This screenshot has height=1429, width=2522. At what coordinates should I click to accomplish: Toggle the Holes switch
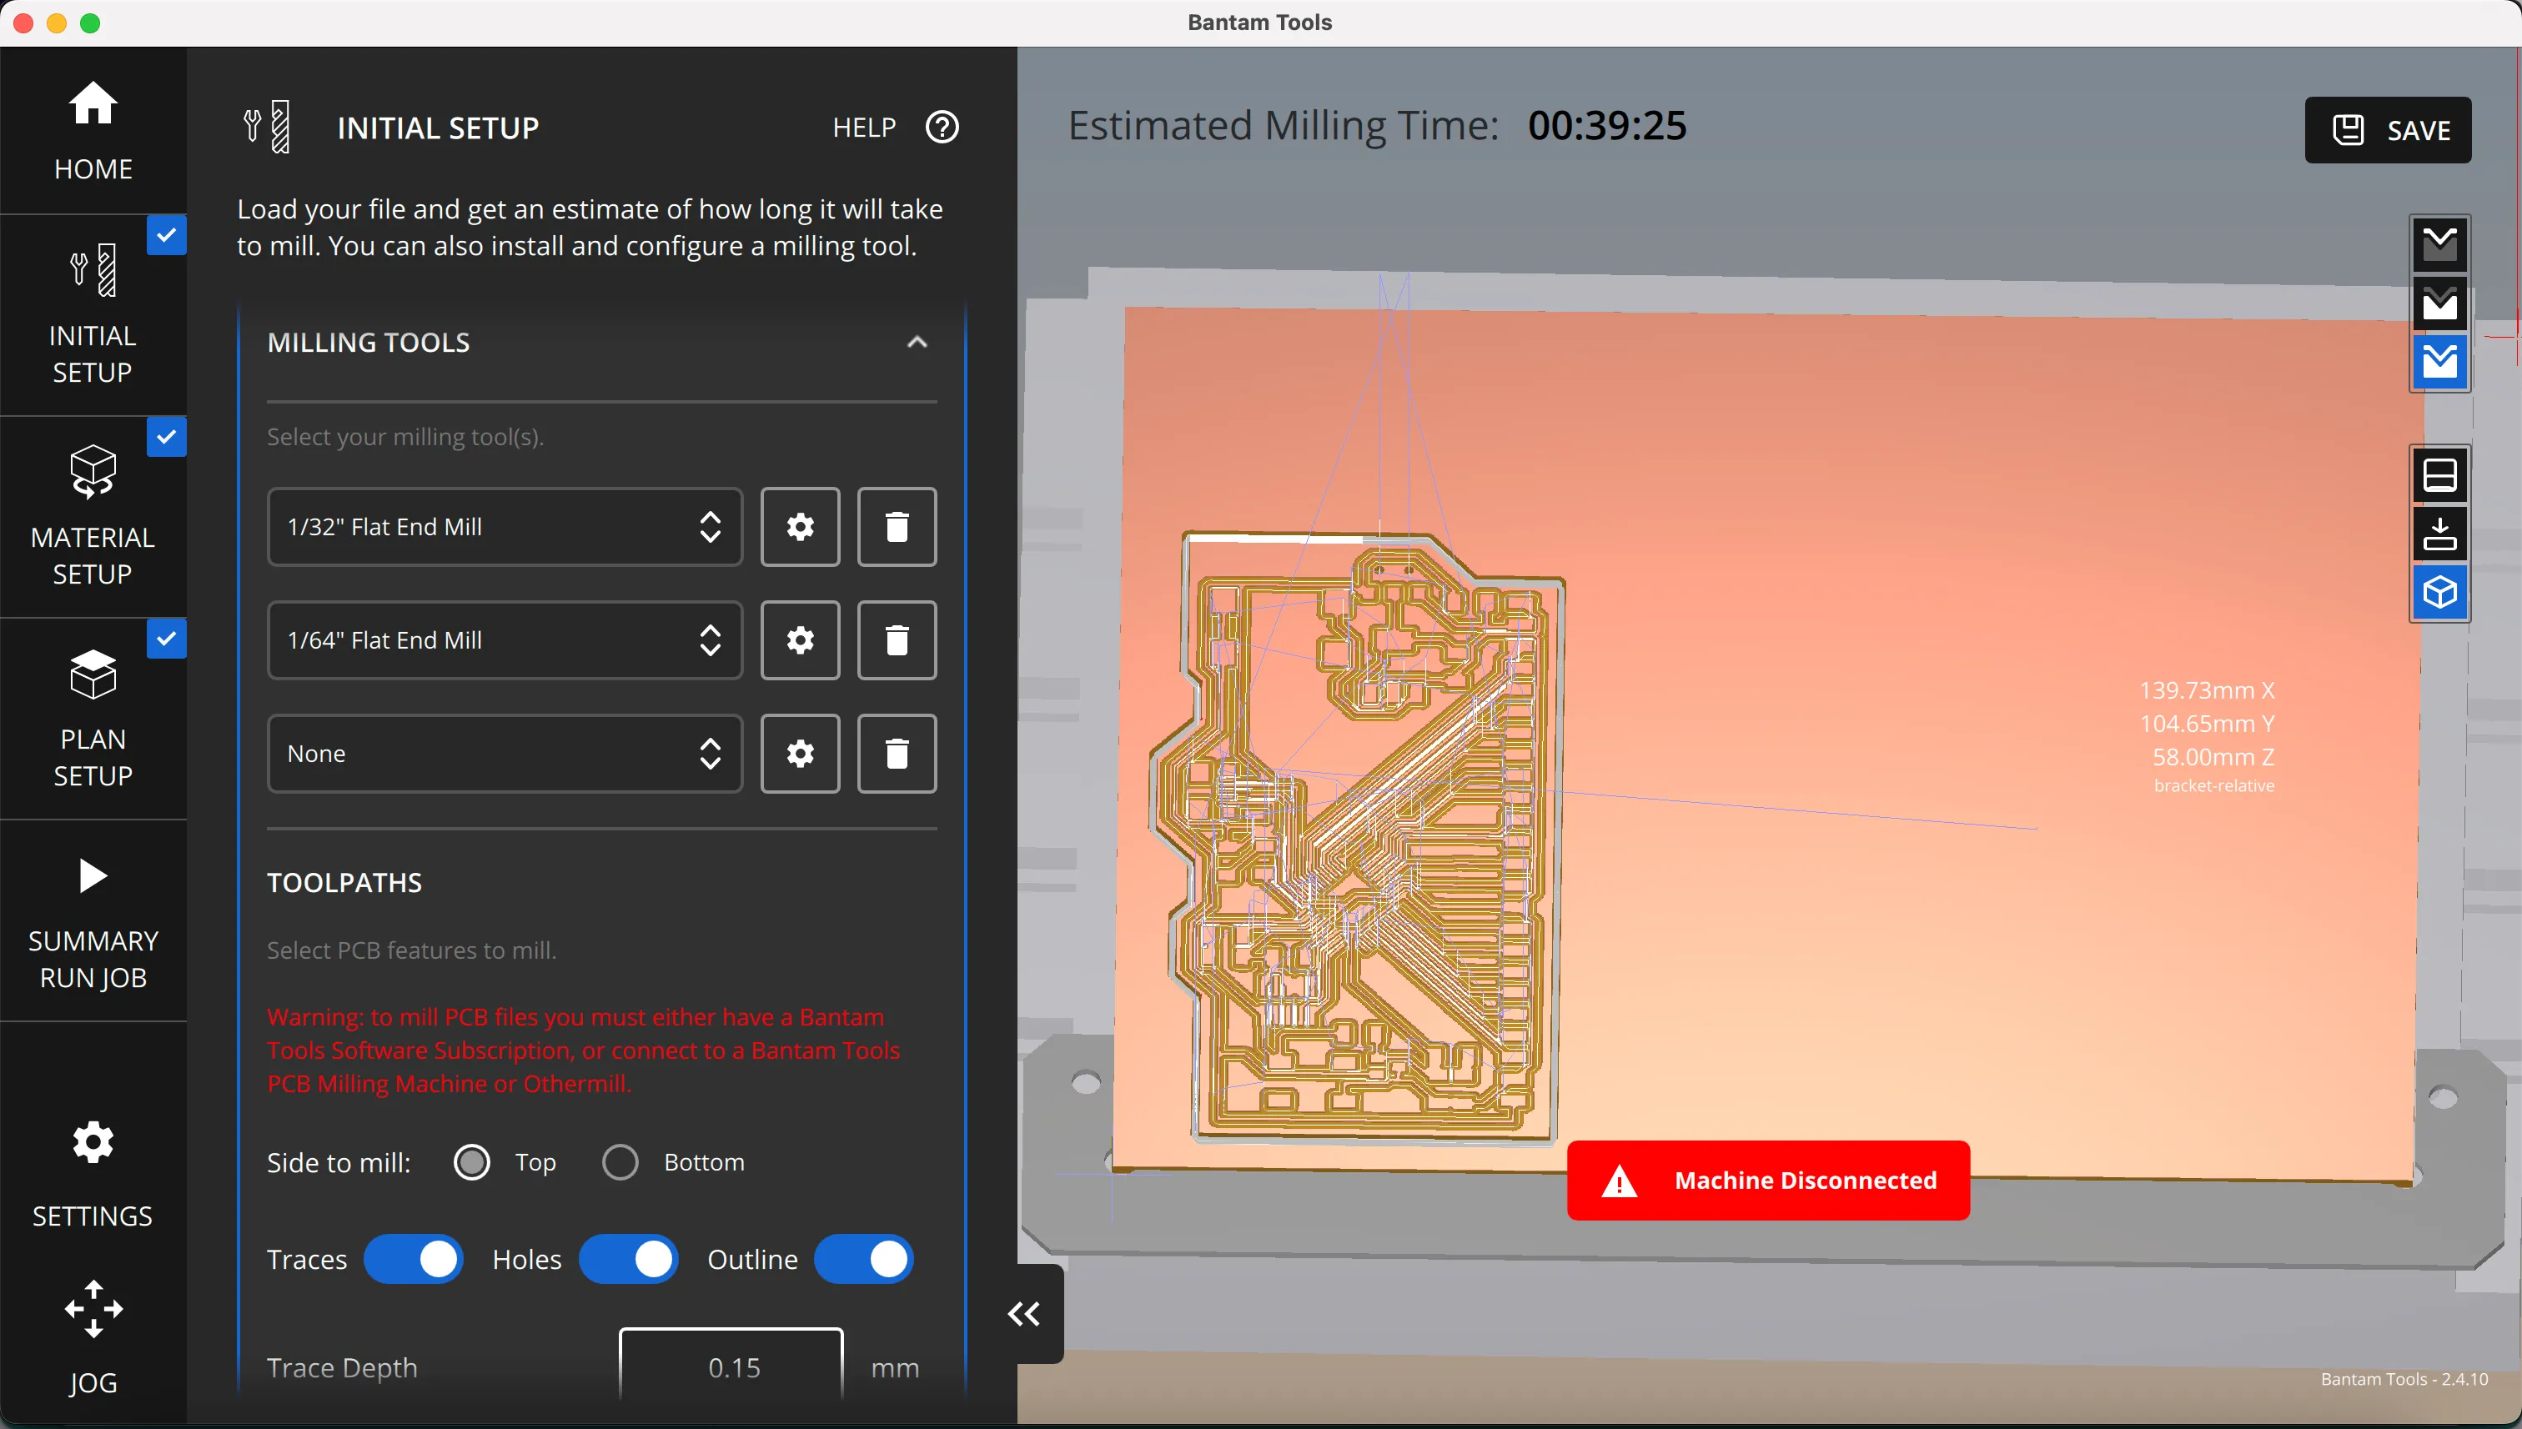click(628, 1259)
